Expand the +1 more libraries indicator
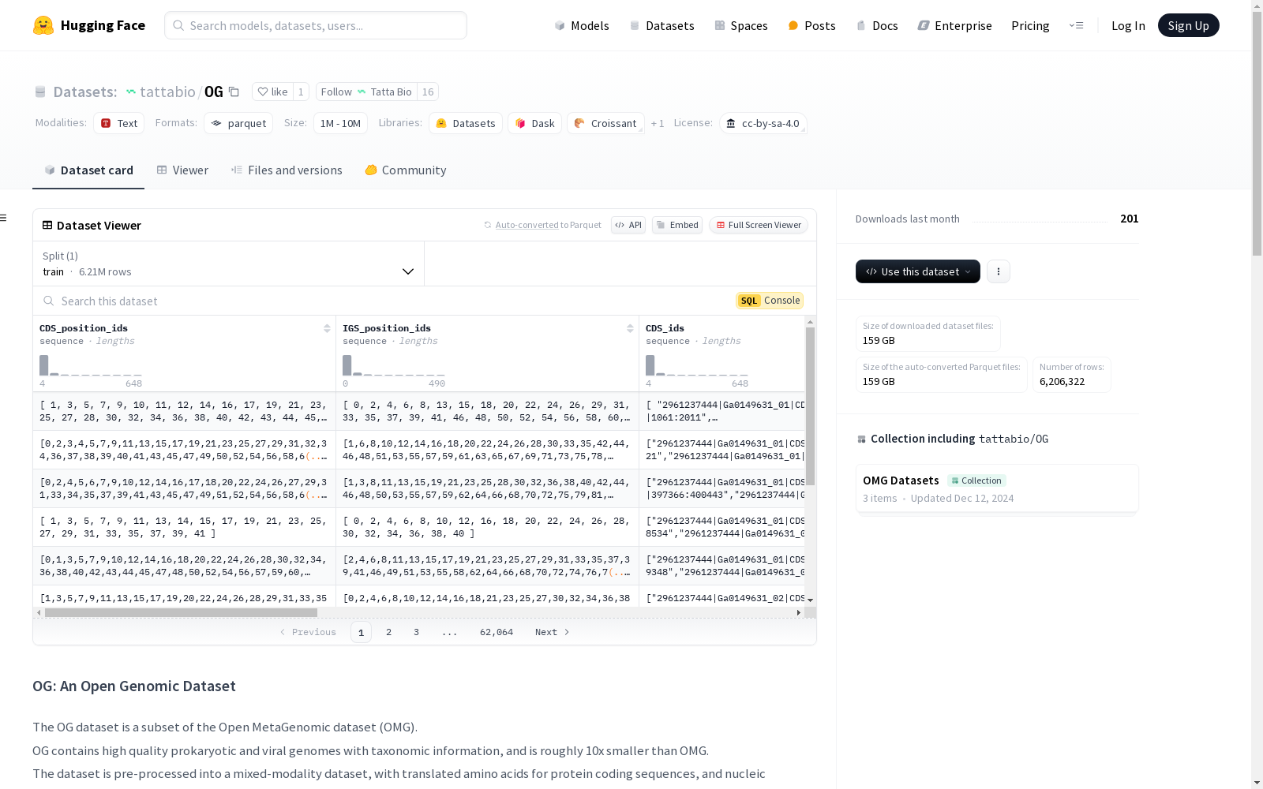This screenshot has height=789, width=1263. click(658, 124)
